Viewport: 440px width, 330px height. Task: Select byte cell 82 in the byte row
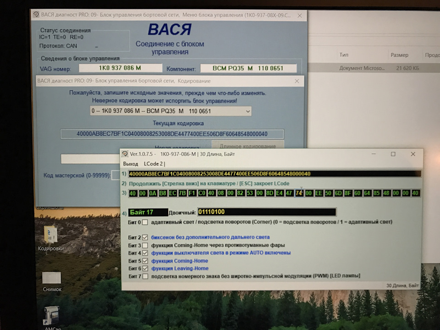coord(240,193)
